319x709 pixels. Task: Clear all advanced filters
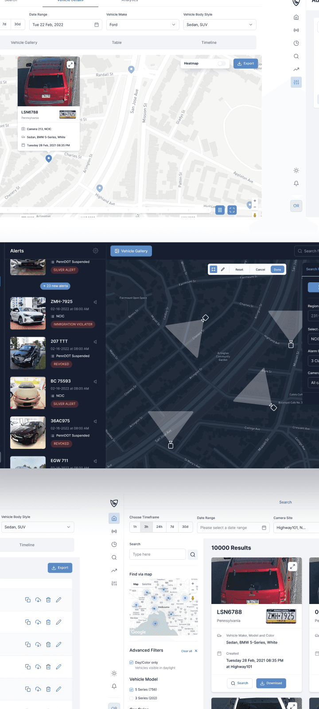click(189, 651)
